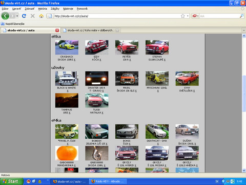The height and width of the screenshot is (185, 246).
Task: Click the Forward navigation arrow
Action: coord(12,16)
